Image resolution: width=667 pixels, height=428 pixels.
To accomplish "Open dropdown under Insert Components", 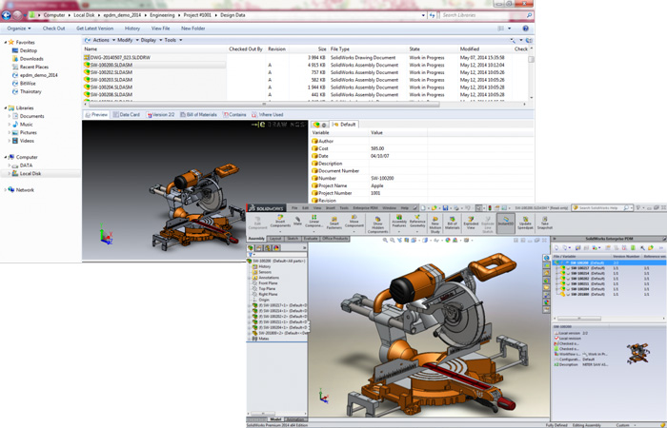I will coord(280,231).
